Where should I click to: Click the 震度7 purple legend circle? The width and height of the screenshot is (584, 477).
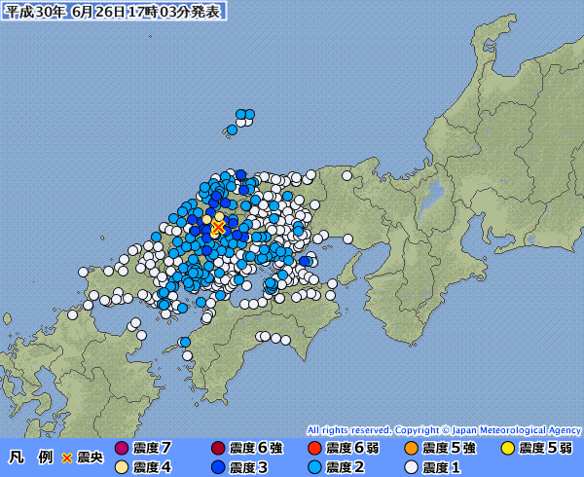coord(122,448)
